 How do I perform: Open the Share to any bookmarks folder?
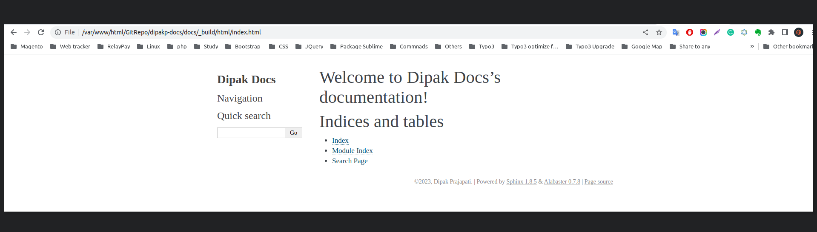click(x=690, y=47)
